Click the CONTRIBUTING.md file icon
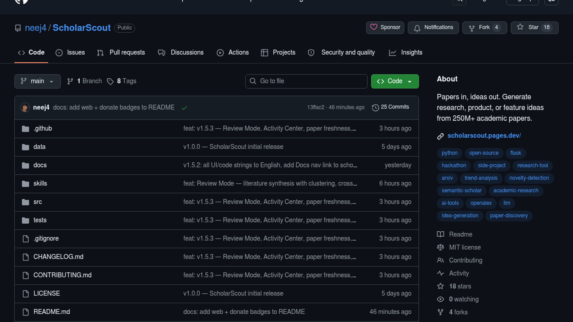Viewport: 573px width, 322px height. coord(26,275)
